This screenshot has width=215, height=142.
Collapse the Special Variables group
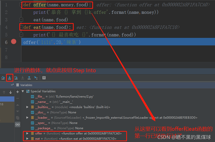[x=23, y=91]
